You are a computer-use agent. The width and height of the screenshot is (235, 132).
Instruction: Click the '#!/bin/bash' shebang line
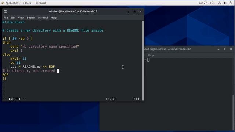pos(13,22)
